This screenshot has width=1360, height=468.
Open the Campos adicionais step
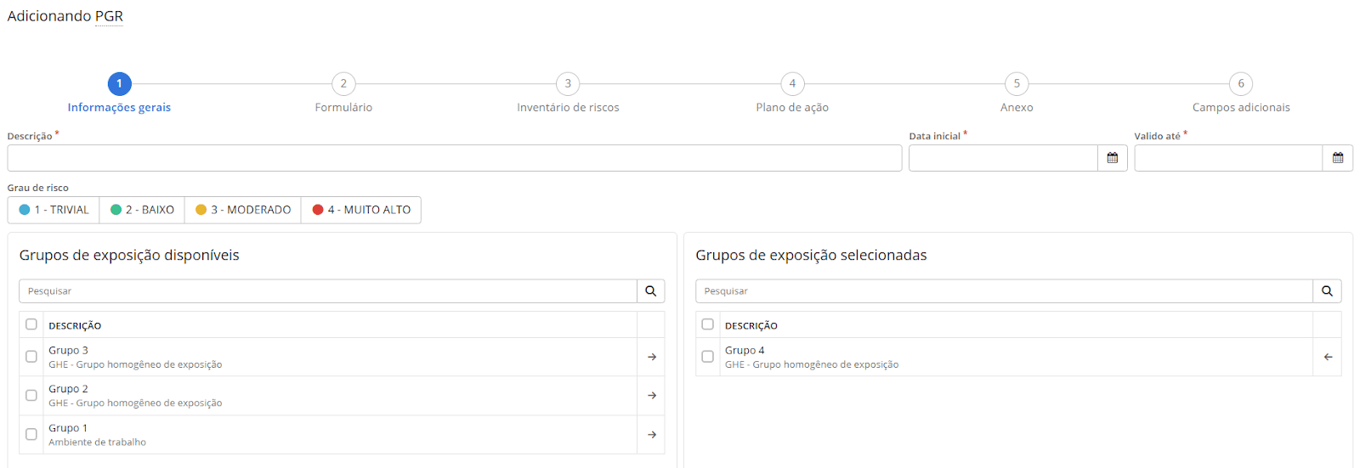(x=1241, y=108)
